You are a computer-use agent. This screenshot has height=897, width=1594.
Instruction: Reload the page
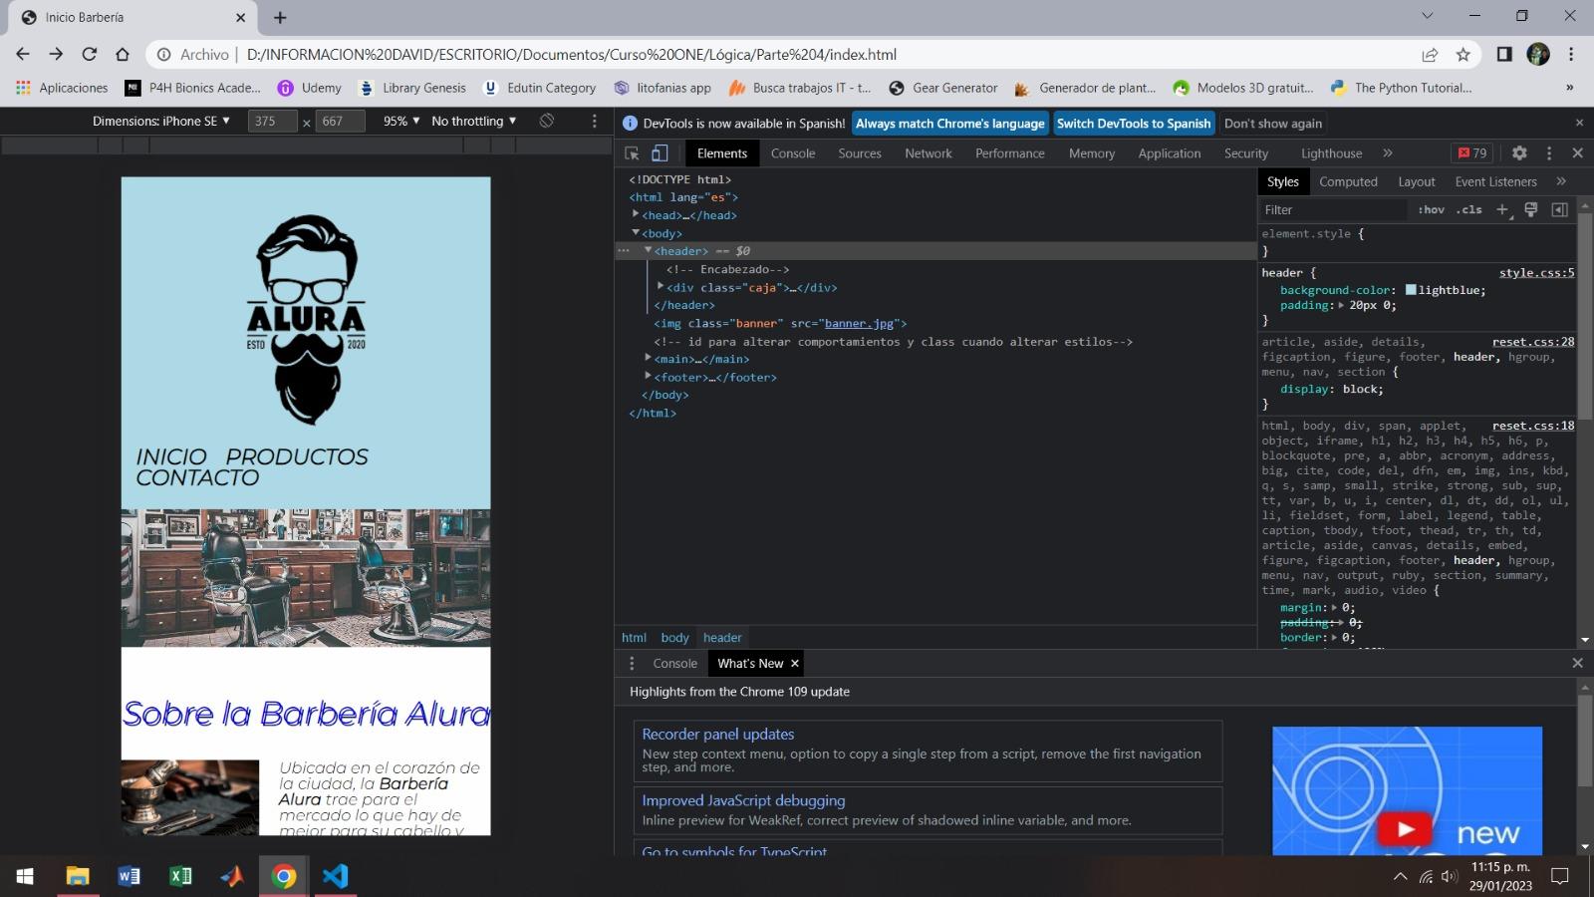coord(90,55)
